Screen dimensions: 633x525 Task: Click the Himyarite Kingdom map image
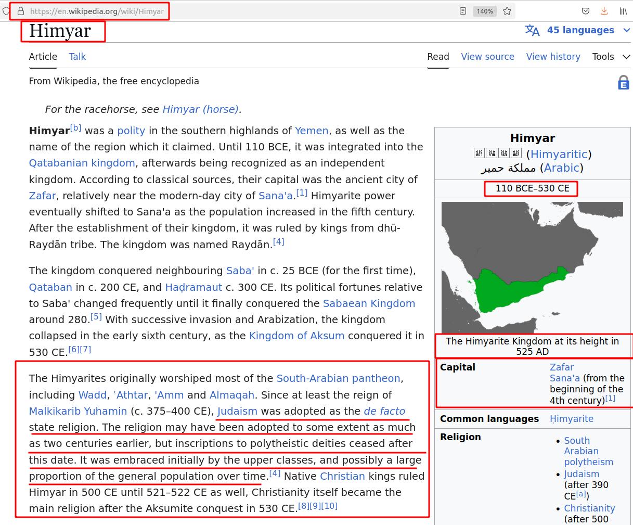tap(532, 265)
